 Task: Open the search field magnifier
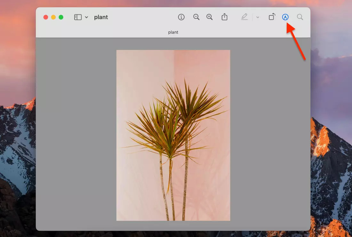[x=300, y=17]
